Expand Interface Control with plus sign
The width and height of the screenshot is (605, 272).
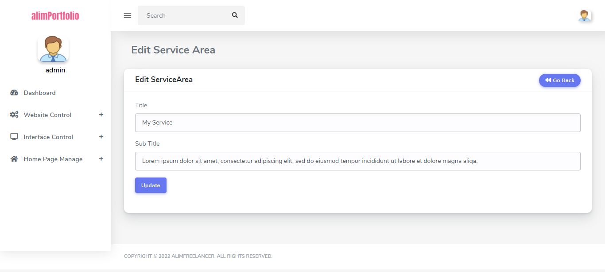point(101,137)
